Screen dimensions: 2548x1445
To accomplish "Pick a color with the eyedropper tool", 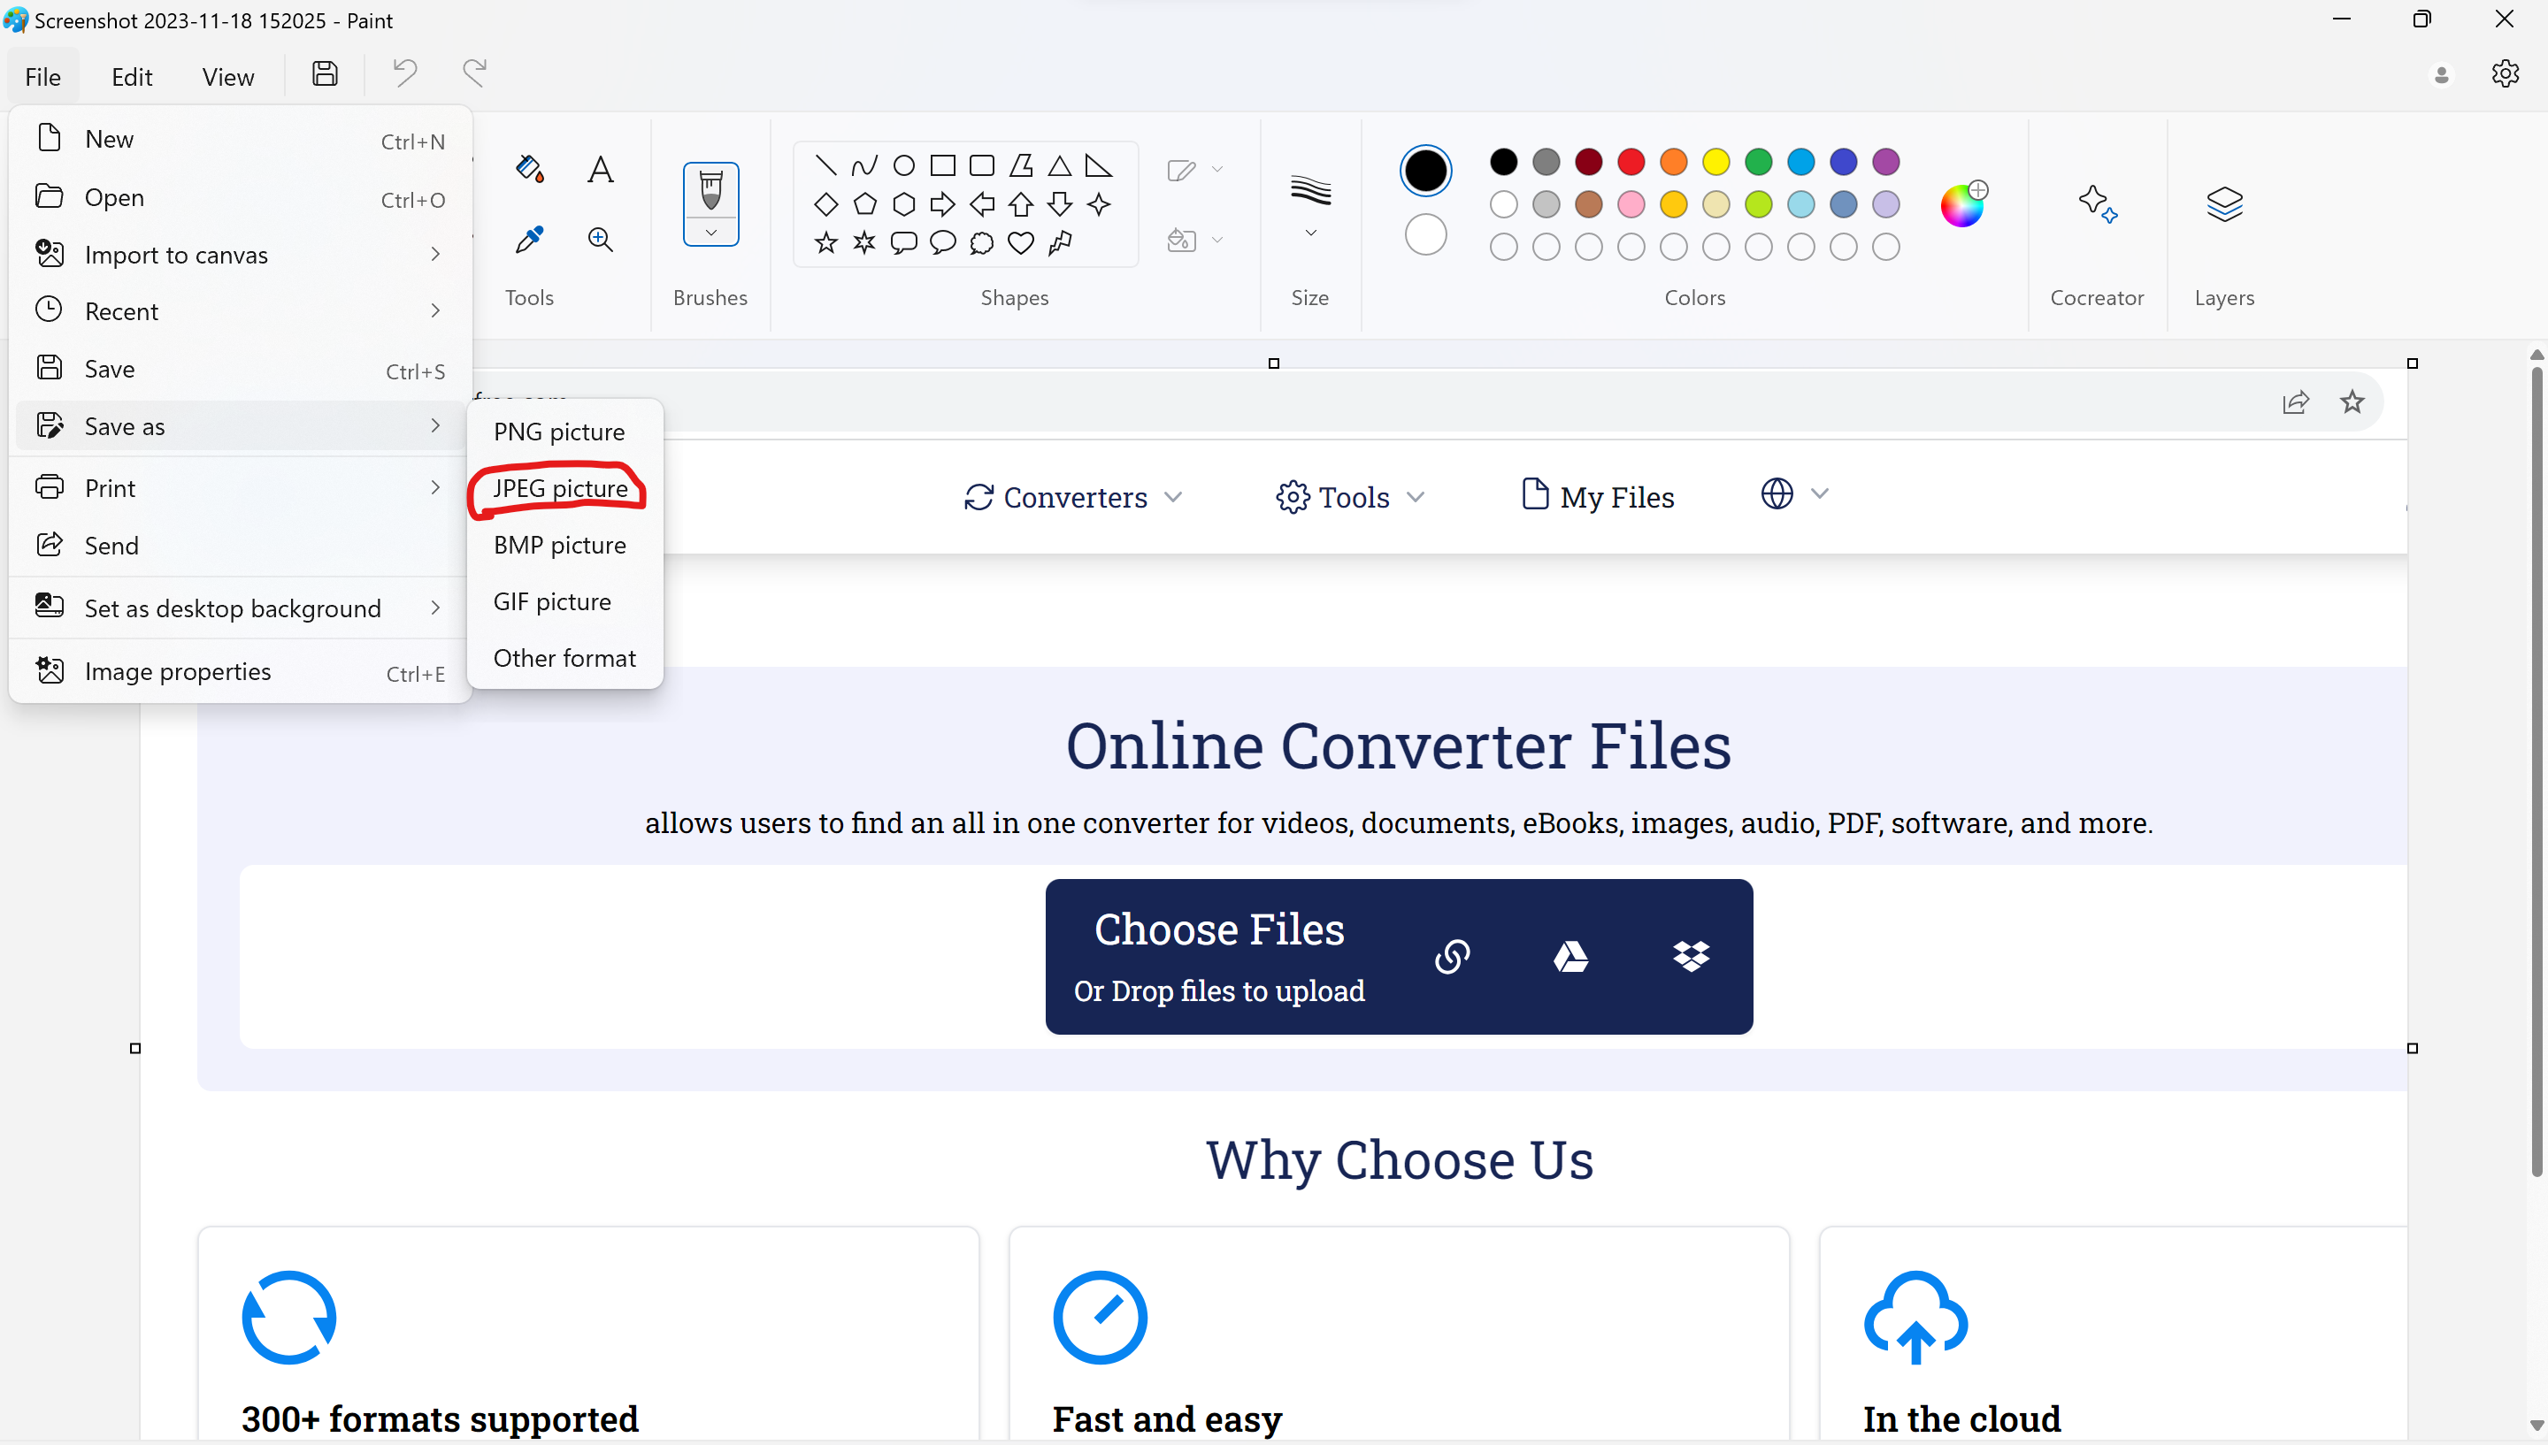I will (530, 239).
